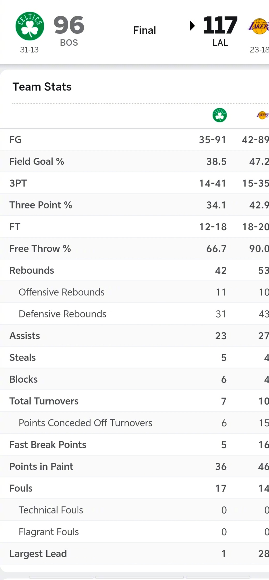269x580 pixels.
Task: Click the Team Stats heading
Action: coord(42,87)
